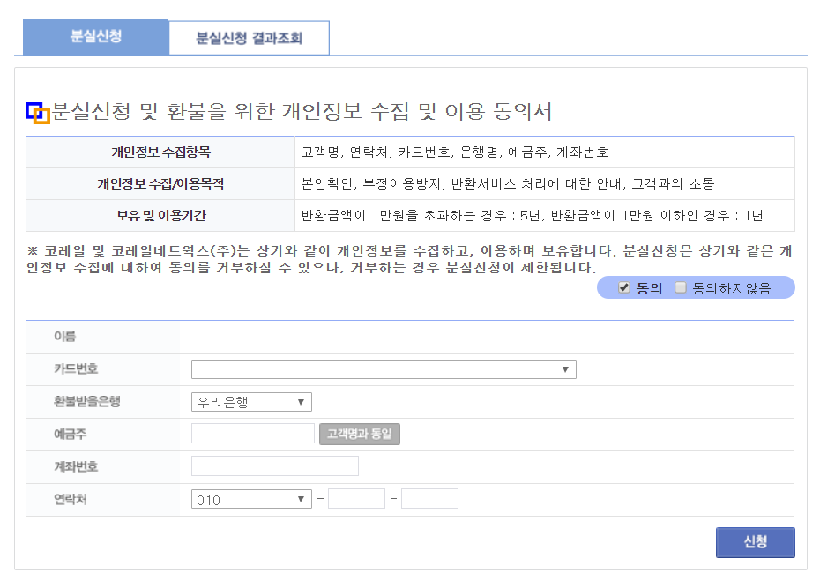This screenshot has height=588, width=820.
Task: Click the 연락처 row label
Action: click(70, 499)
